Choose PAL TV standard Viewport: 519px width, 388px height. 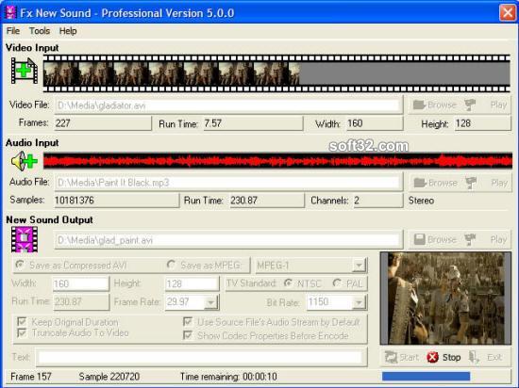click(x=337, y=283)
